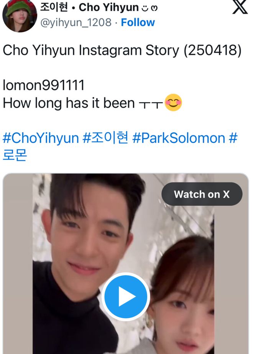The height and width of the screenshot is (354, 253).
Task: Open the #ParkSolomon hashtag
Action: (179, 138)
